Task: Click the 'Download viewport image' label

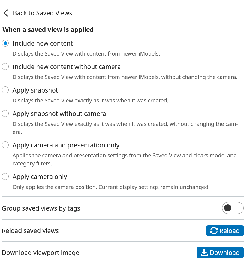Action: pyautogui.click(x=41, y=253)
